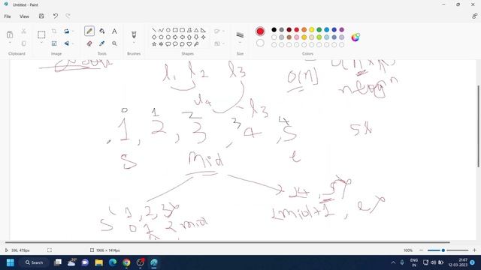Choose the Line shape
The height and width of the screenshot is (270, 481).
click(154, 30)
